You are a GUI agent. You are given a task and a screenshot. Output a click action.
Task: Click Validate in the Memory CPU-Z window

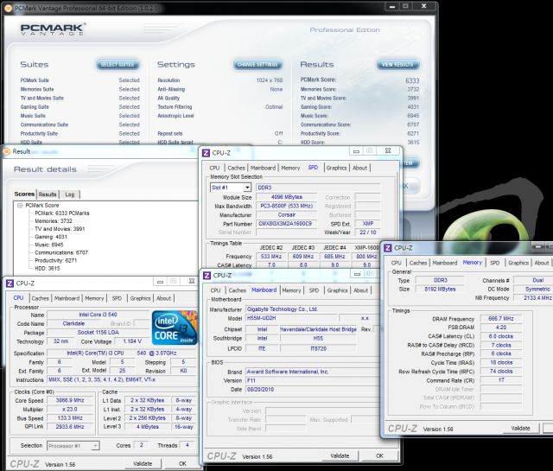click(x=520, y=429)
